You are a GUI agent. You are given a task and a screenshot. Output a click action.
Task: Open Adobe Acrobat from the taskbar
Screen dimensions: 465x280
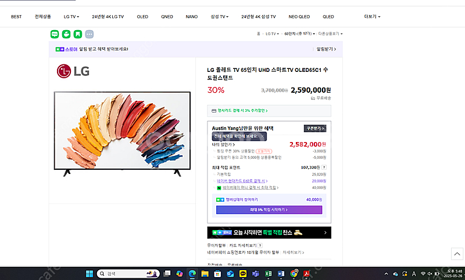point(306,274)
